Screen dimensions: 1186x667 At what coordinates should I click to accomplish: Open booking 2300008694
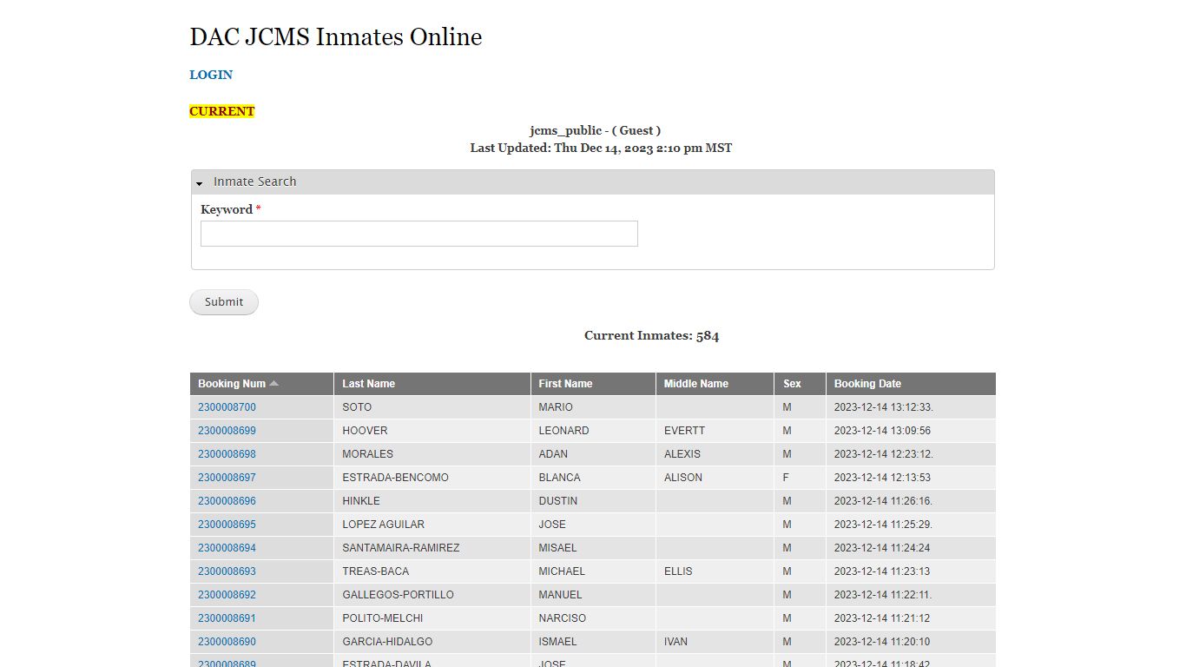pos(227,548)
